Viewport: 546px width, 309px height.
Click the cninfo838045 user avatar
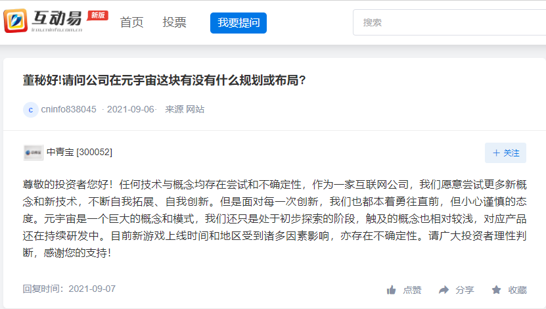(30, 110)
